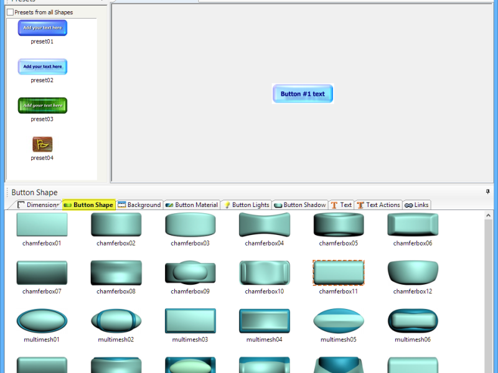Pick the multimesh03 rectangle shape
Screen dimensions: 498x373
coord(190,321)
